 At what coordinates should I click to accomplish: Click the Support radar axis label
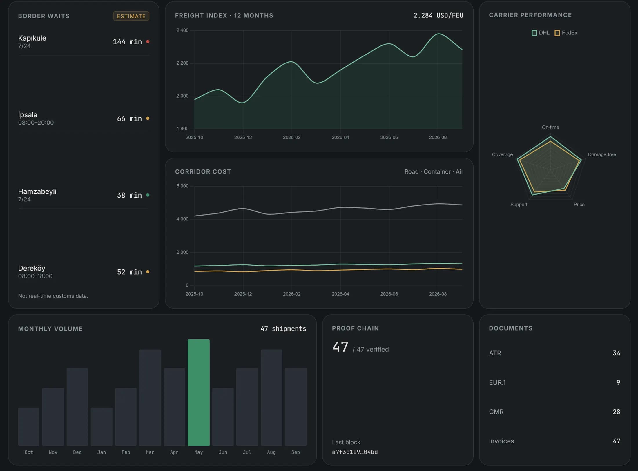coord(519,205)
